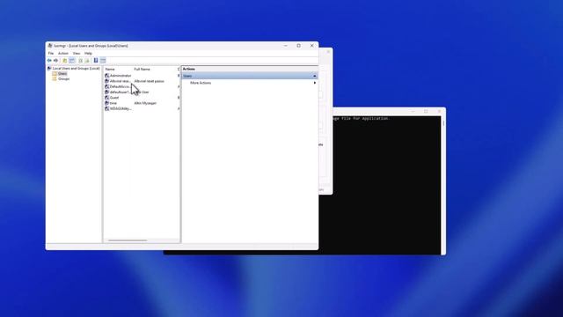Click the Export List toolbar icon
Viewport: 563px width, 317px height.
[87, 61]
